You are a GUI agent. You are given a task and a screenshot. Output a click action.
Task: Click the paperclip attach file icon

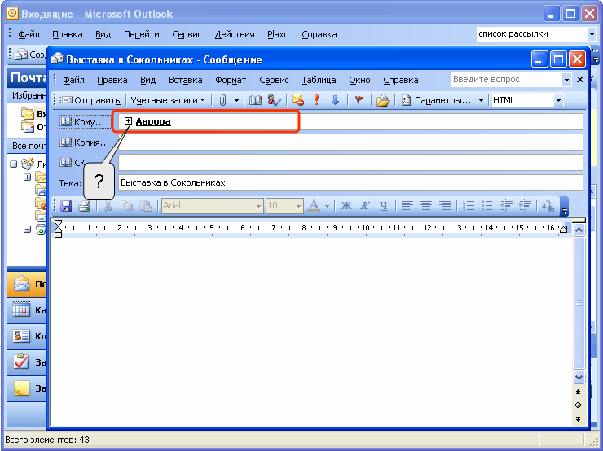tap(222, 100)
